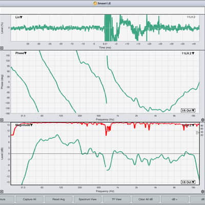This screenshot has height=205, width=205.
Task: Open the 11LH.2 trace selector in Phase plot
Action: (x=188, y=53)
